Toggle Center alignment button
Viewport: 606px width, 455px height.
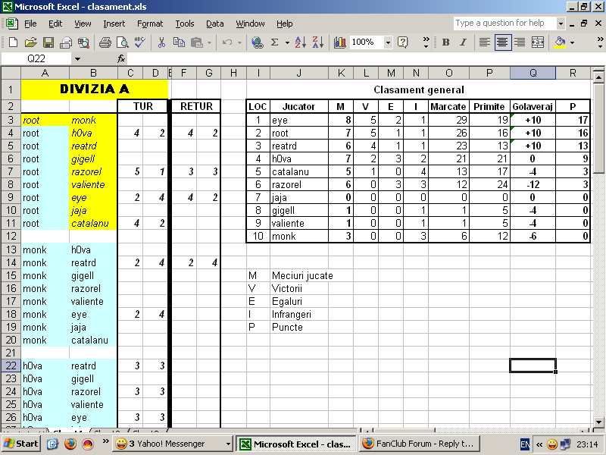[x=502, y=42]
